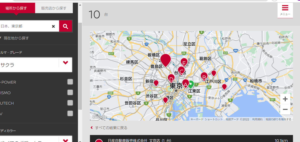
Task: Toggle the e-POWER checkbox
Action: pos(70,82)
